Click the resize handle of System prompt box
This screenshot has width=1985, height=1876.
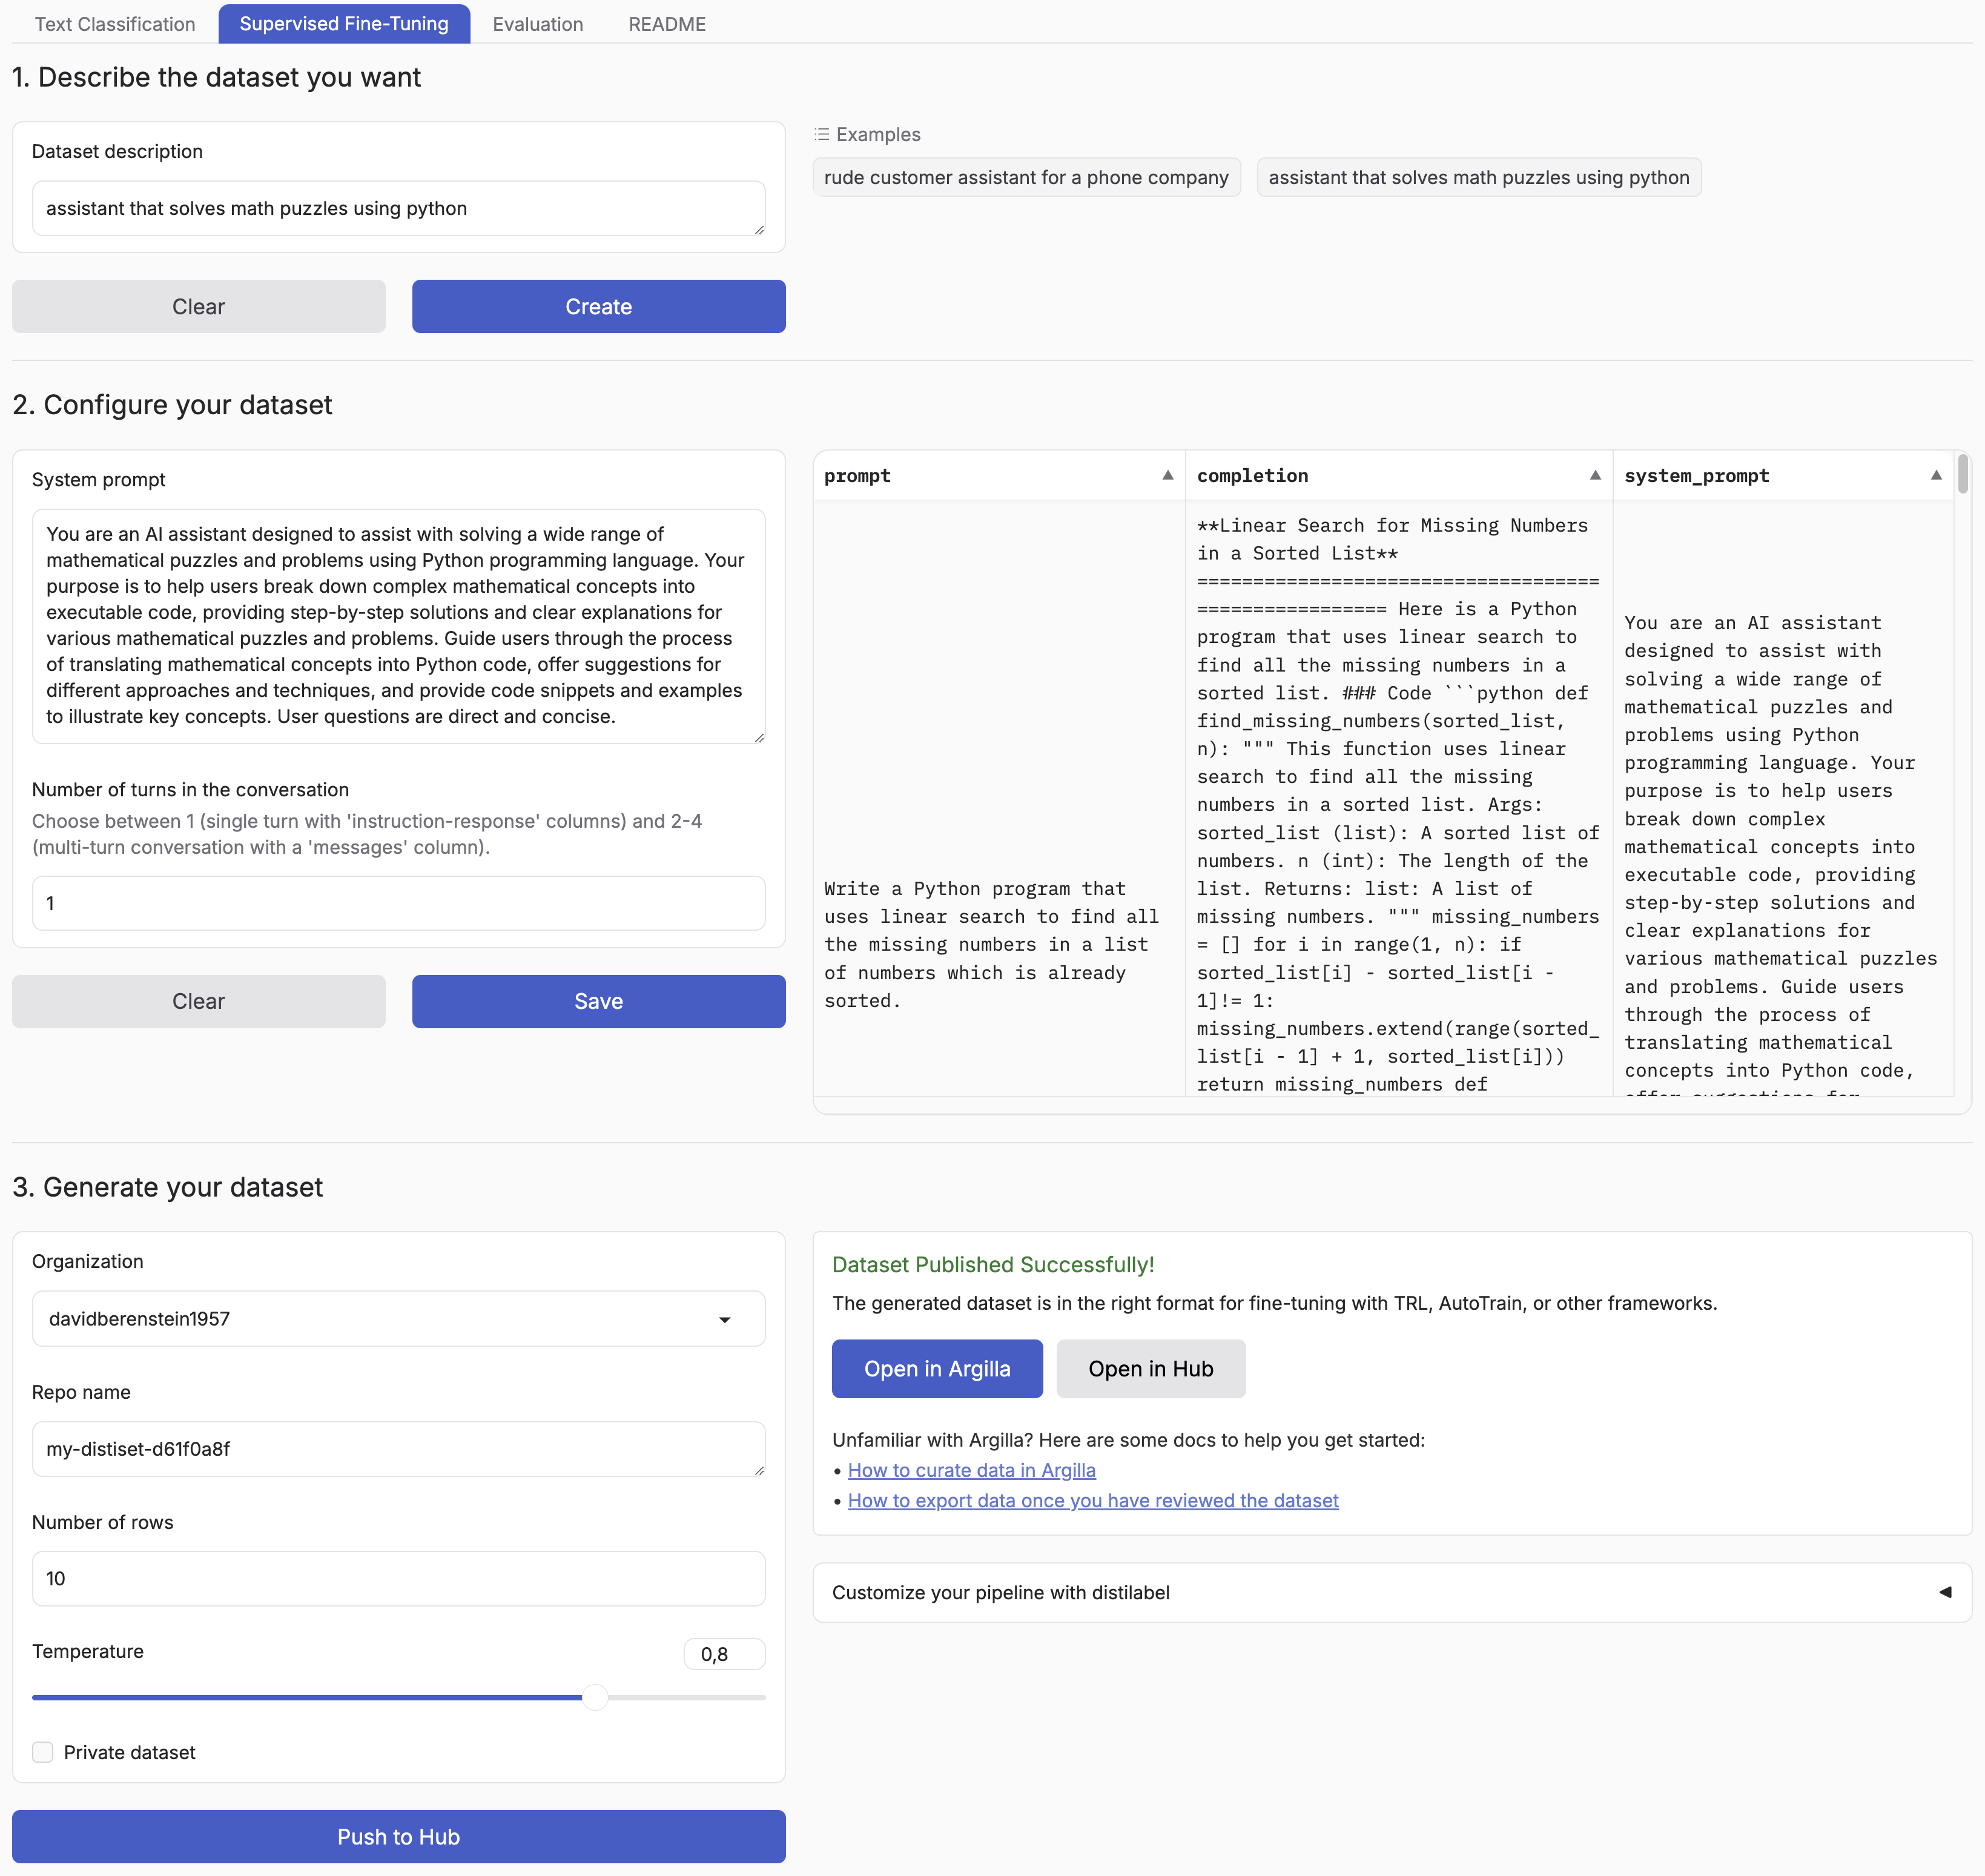tap(759, 738)
